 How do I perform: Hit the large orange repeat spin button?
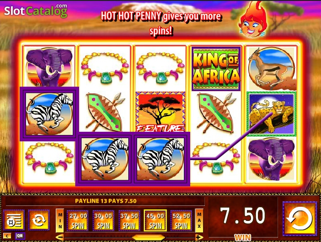click(300, 219)
